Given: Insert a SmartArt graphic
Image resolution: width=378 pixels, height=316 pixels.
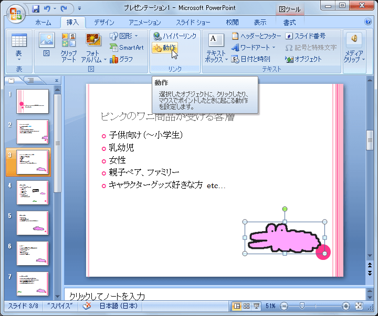Looking at the screenshot, I should pyautogui.click(x=127, y=47).
